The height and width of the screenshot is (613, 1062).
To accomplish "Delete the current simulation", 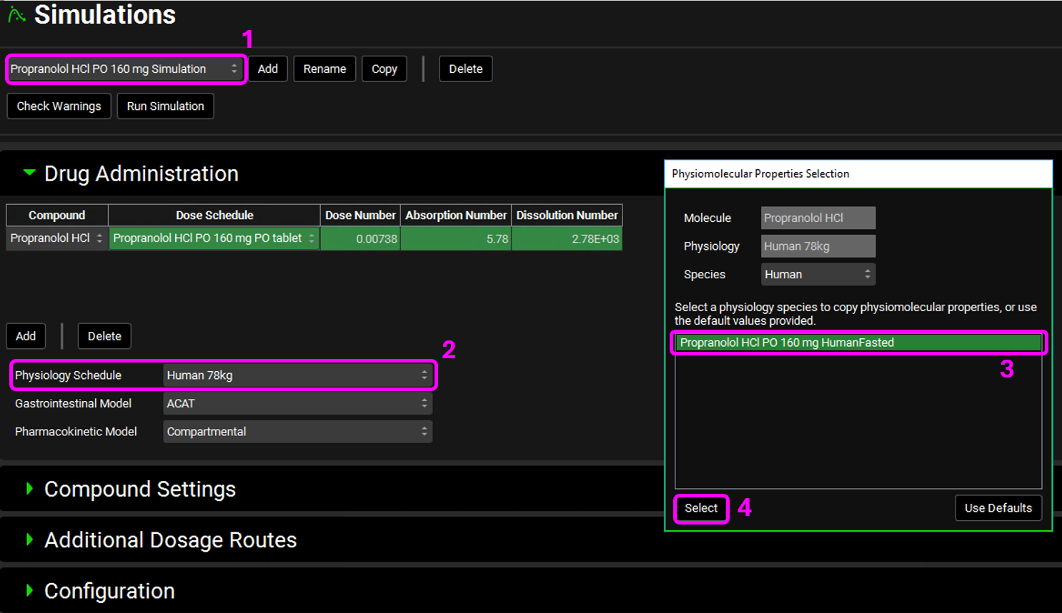I will tap(465, 69).
